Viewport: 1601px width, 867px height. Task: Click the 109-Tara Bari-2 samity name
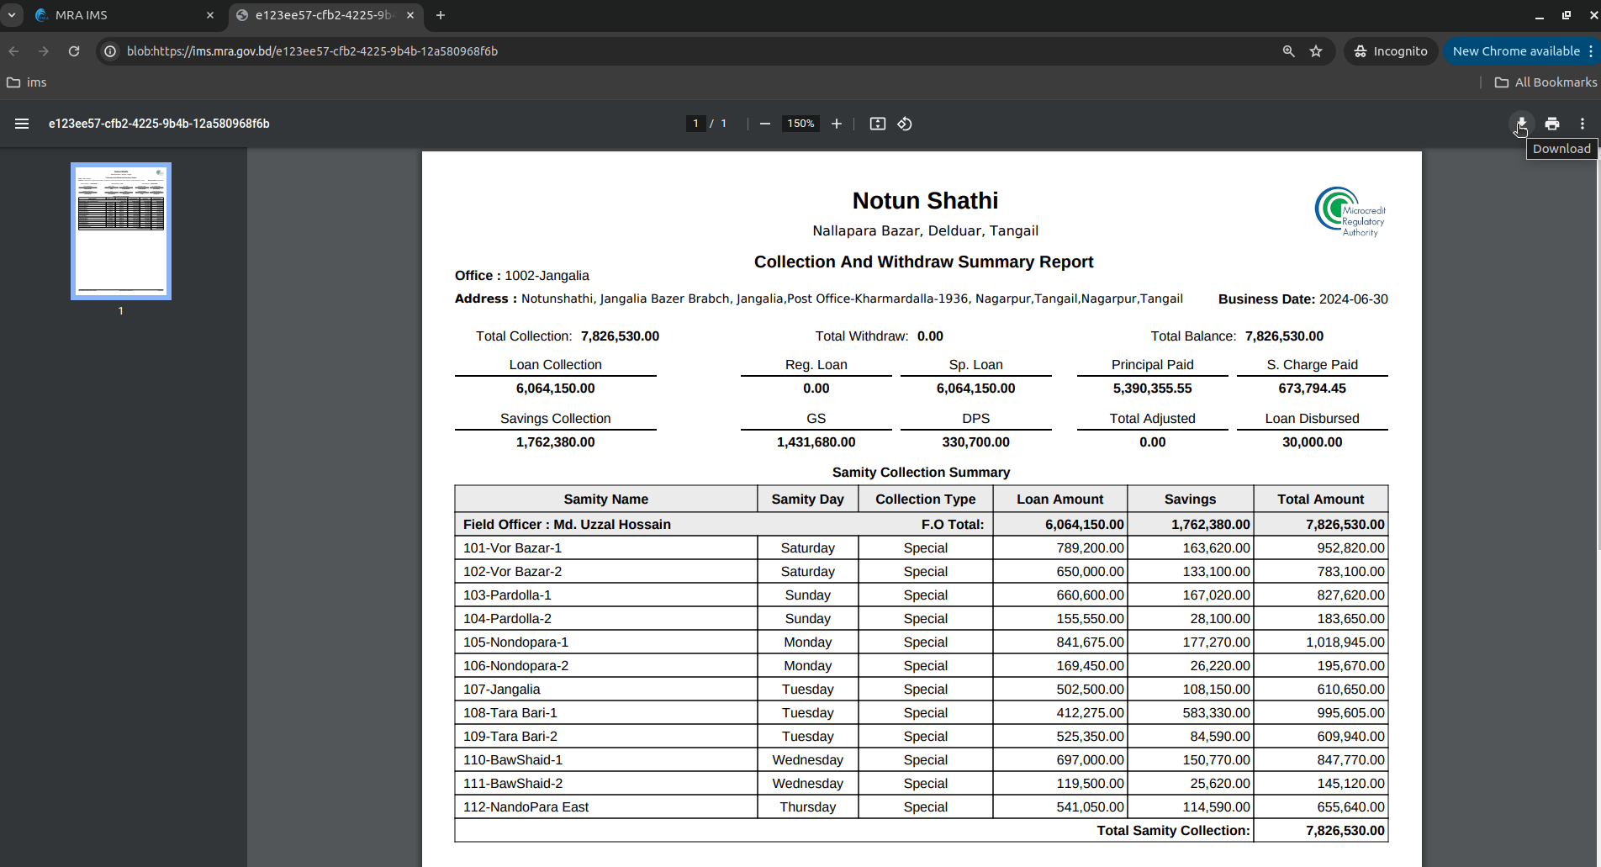pyautogui.click(x=510, y=736)
